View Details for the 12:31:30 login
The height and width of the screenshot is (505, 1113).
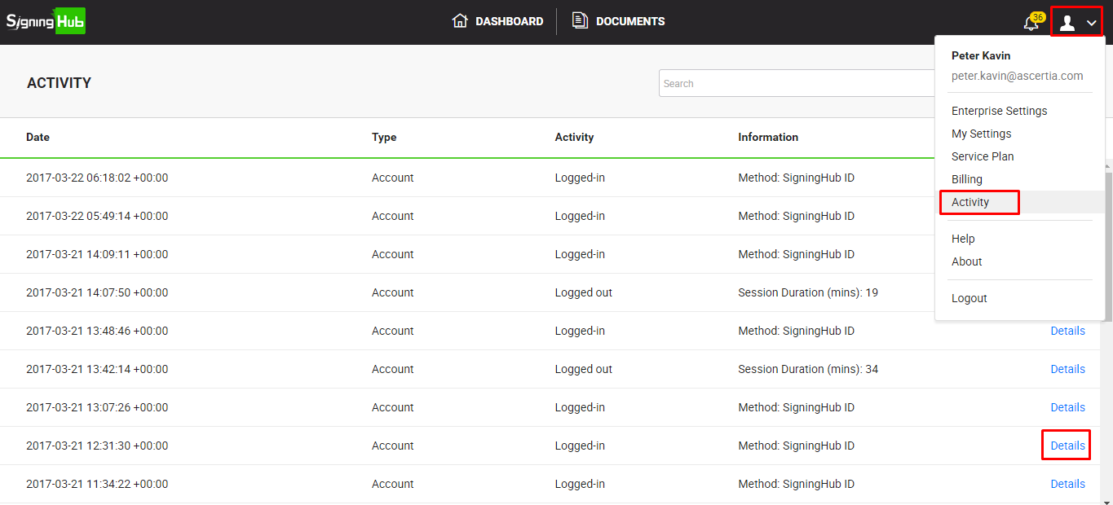click(1067, 446)
